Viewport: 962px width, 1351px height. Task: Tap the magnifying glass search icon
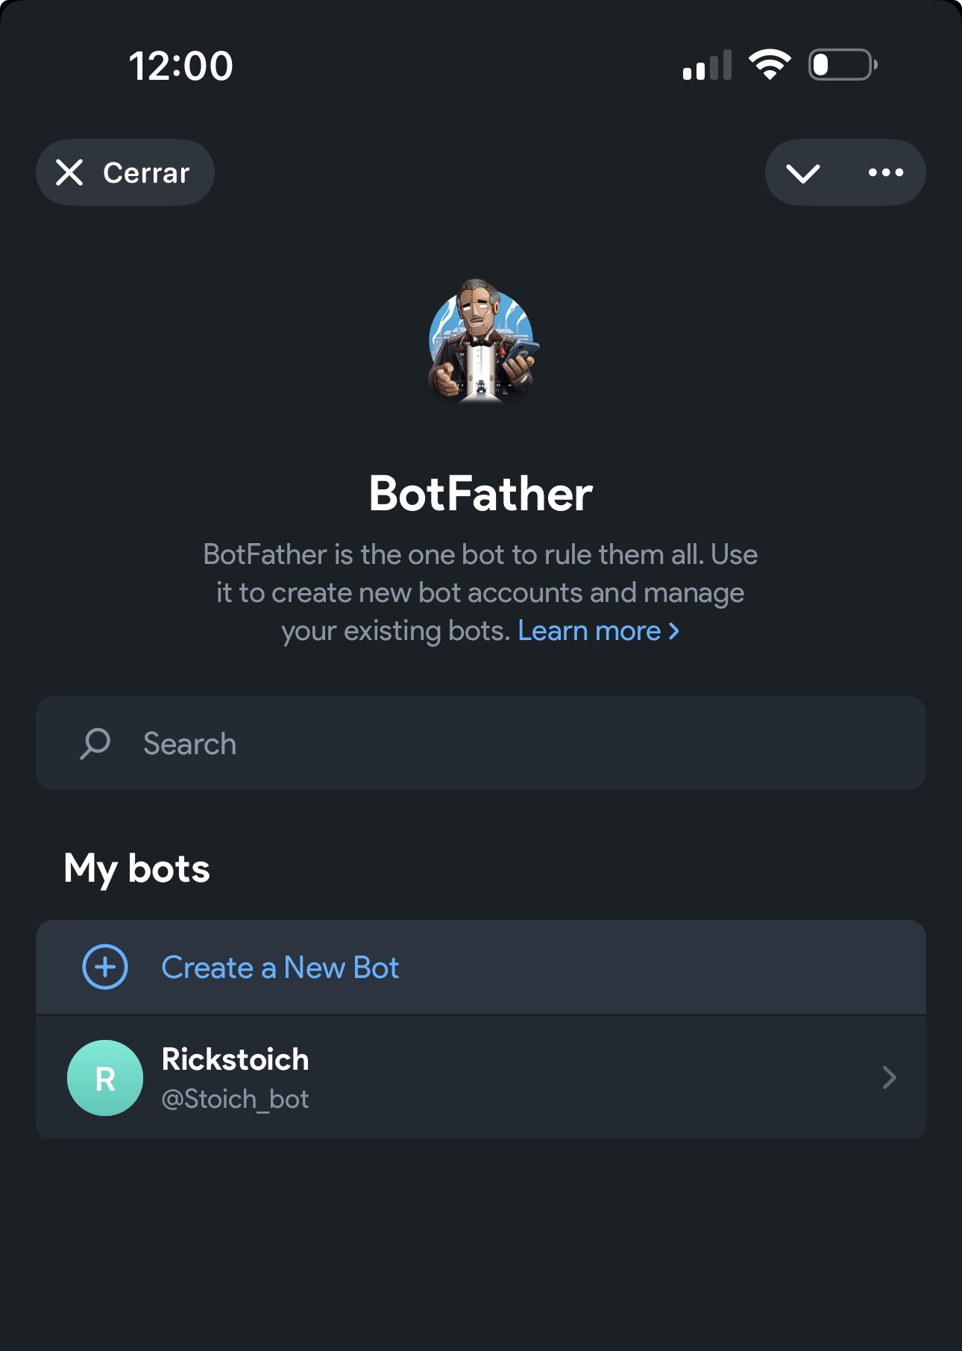click(95, 744)
